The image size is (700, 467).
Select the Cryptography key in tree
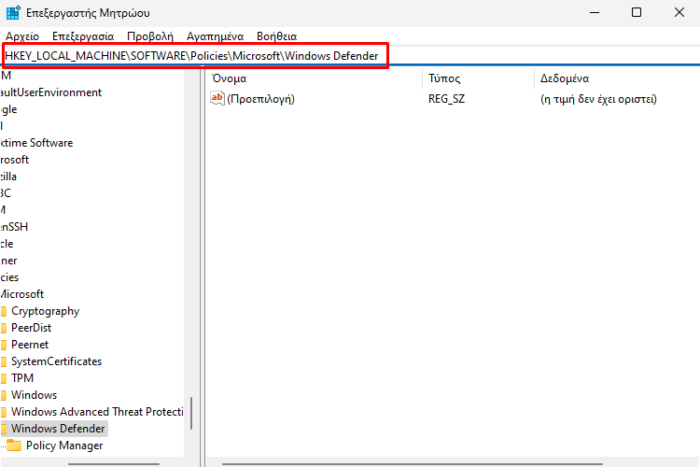click(x=45, y=311)
